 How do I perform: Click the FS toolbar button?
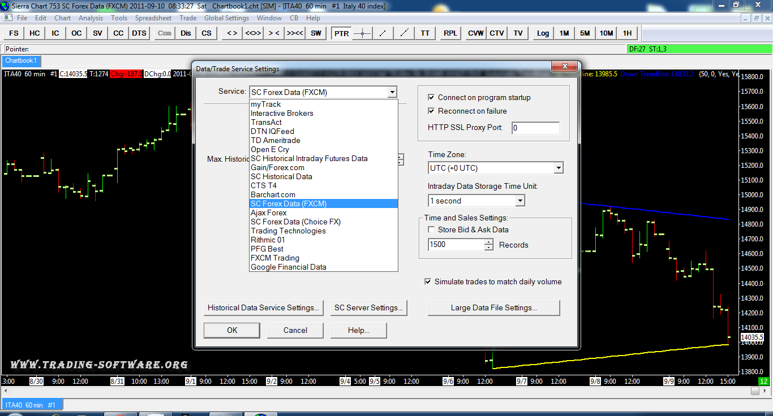(14, 33)
